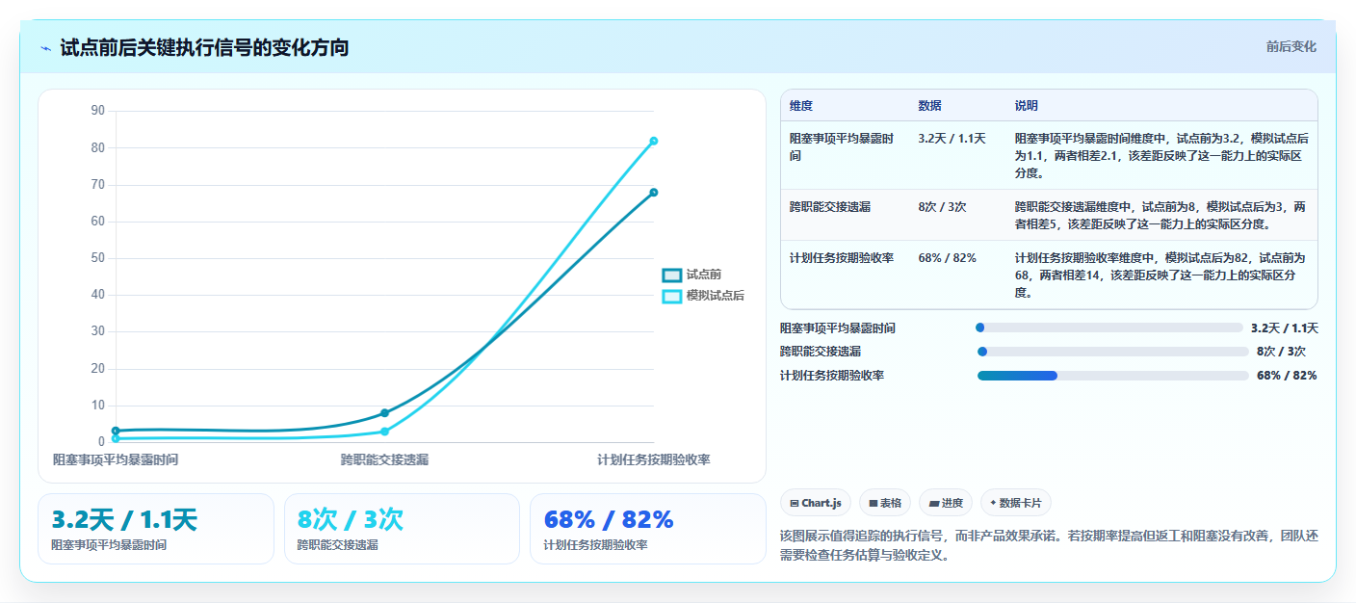The image size is (1356, 603).
Task: Click the 试点前 legend color box
Action: pos(671,275)
